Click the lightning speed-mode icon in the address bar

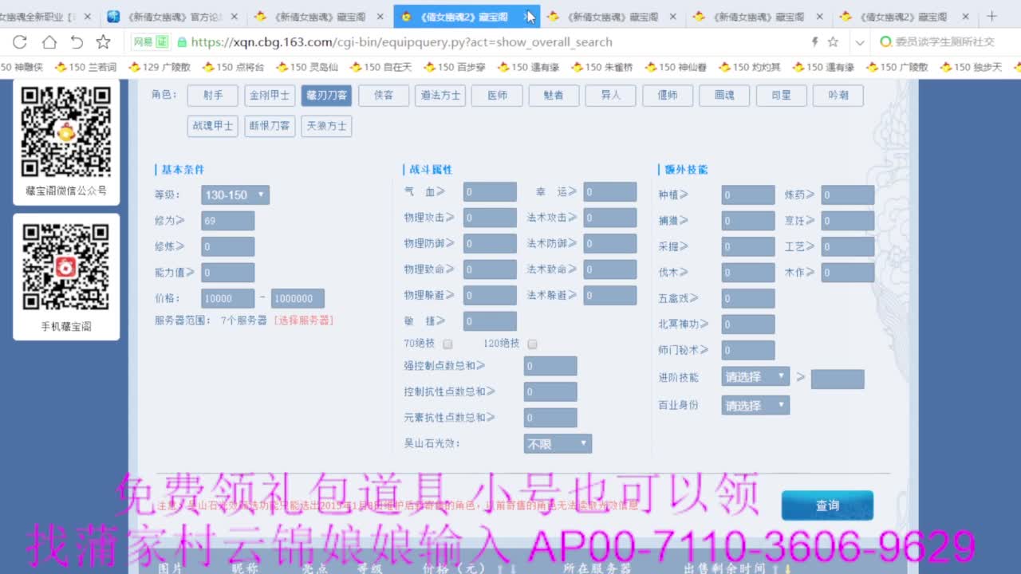[814, 42]
